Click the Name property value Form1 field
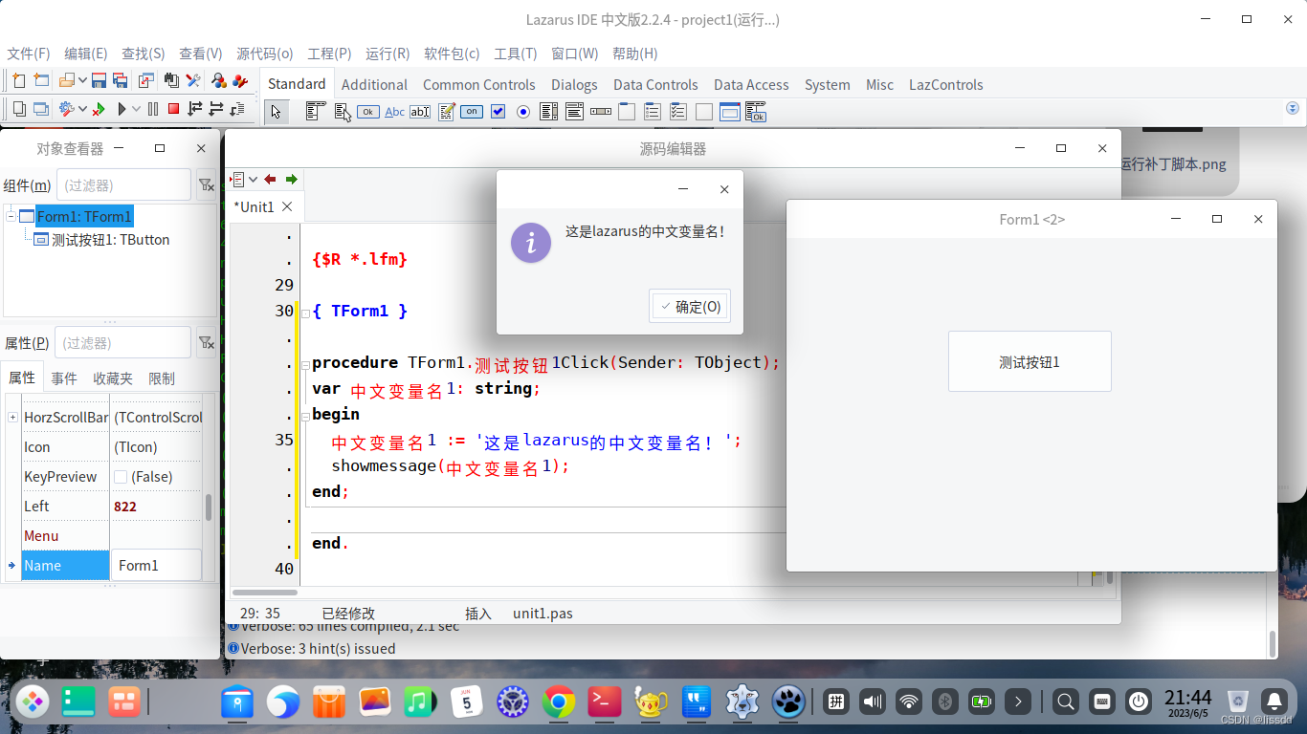1307x734 pixels. point(157,566)
